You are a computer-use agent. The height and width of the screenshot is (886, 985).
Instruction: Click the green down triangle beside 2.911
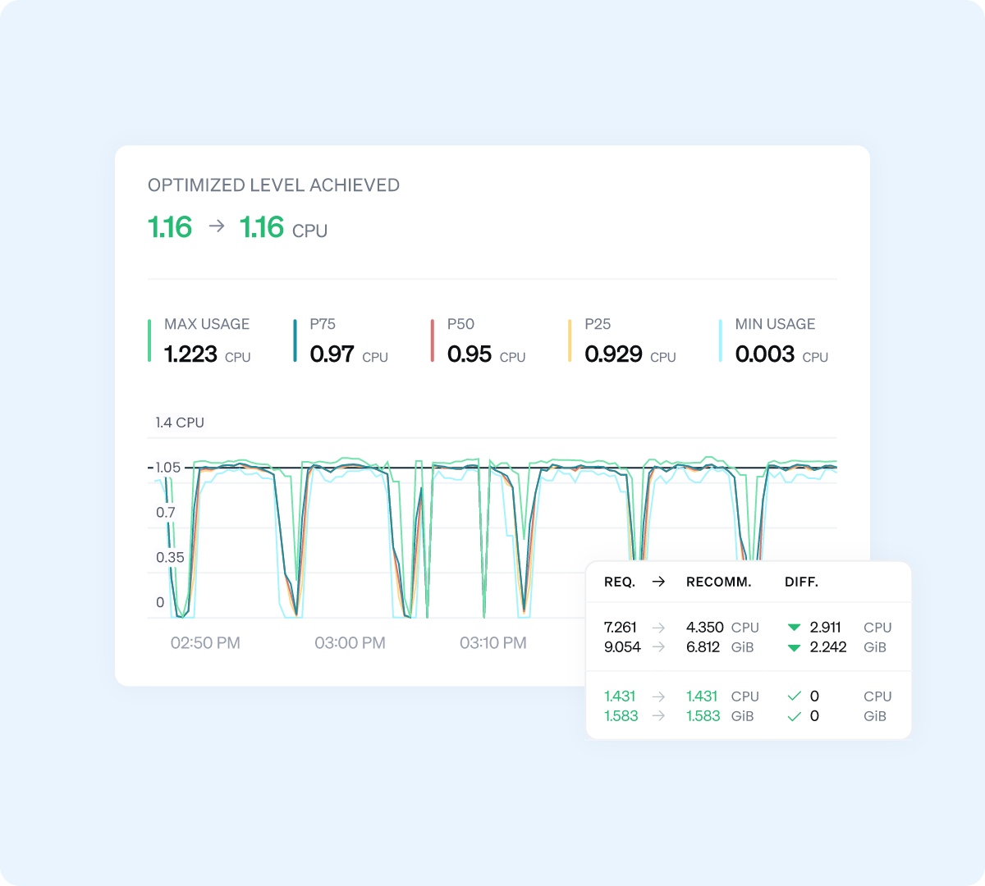click(x=794, y=628)
